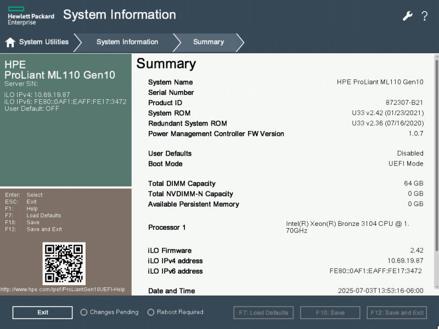439x329 pixels.
Task: Select the Serial Number row label
Action: (x=171, y=93)
